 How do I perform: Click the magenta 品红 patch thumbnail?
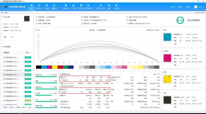point(167,58)
